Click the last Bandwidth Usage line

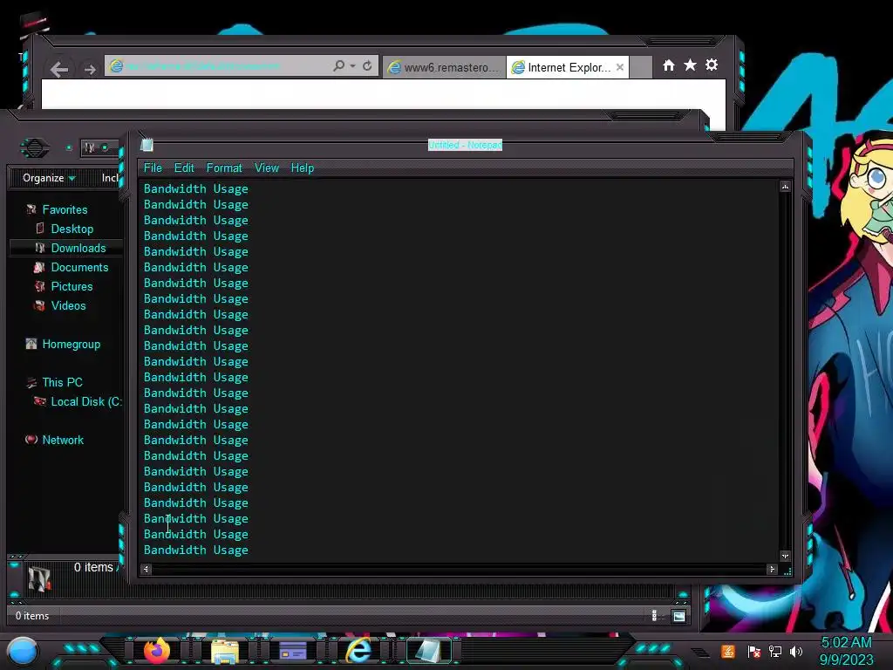click(196, 550)
